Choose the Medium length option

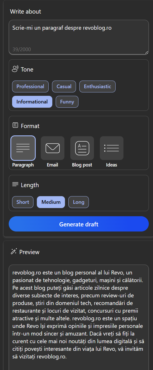pos(51,202)
